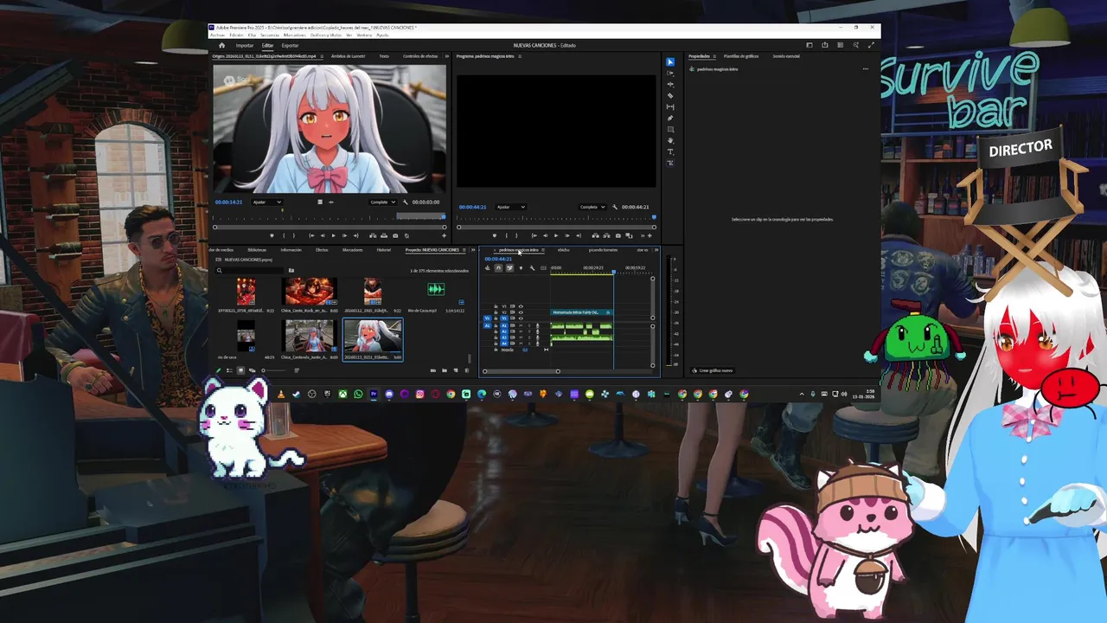
Task: Open the Secuencia menu
Action: pos(270,35)
